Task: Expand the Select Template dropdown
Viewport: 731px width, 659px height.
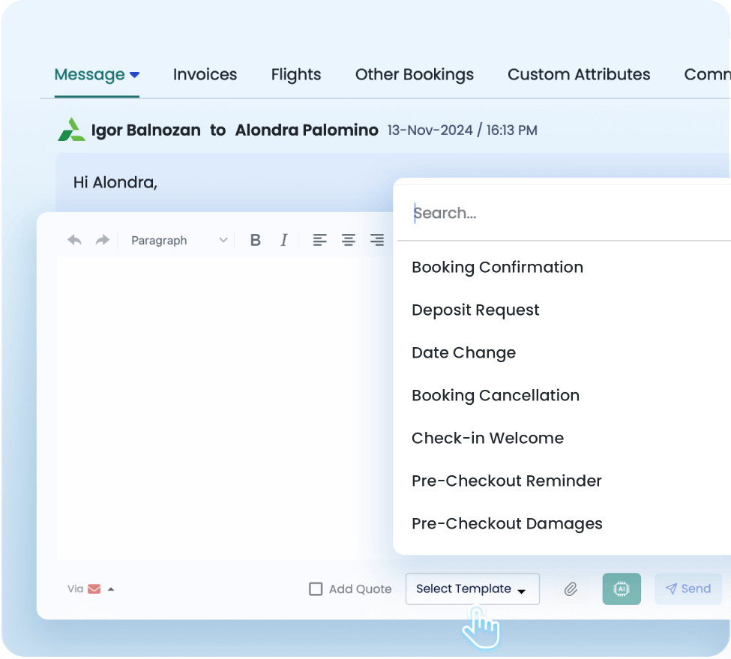Action: (x=472, y=589)
